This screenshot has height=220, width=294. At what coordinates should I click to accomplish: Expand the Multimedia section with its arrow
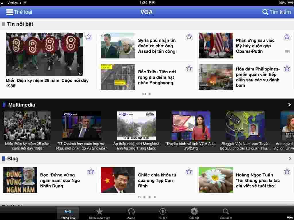[x=289, y=105]
